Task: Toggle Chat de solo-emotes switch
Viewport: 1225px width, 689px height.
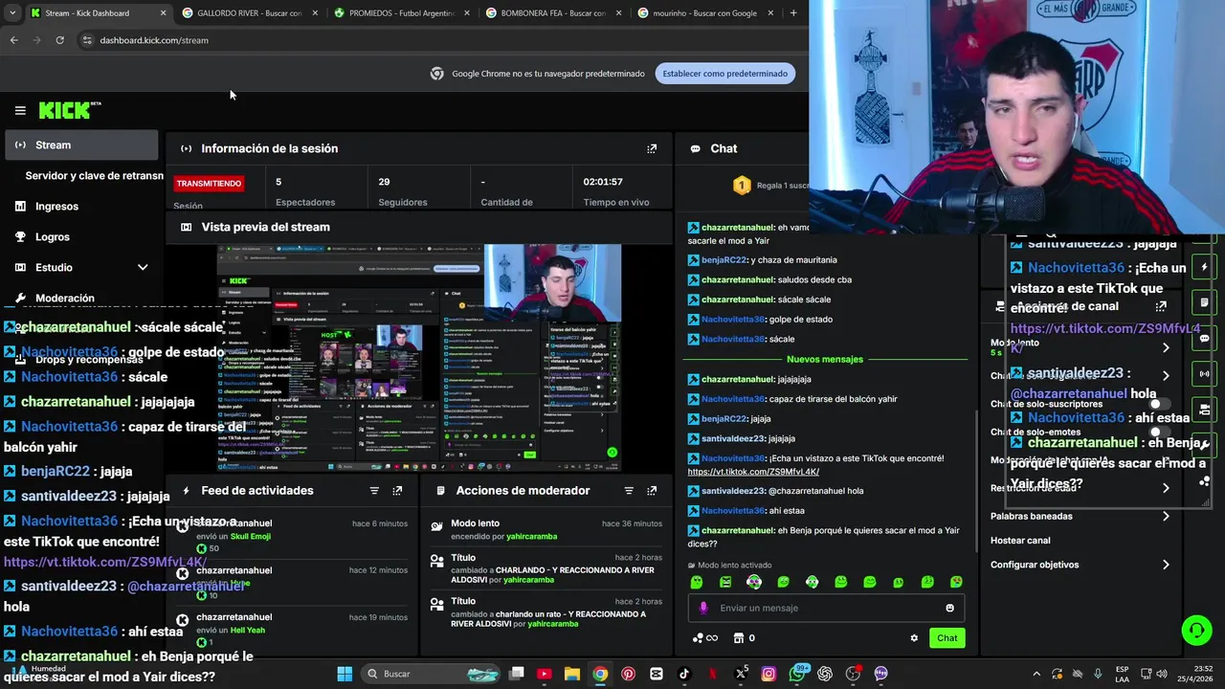Action: 1160,432
